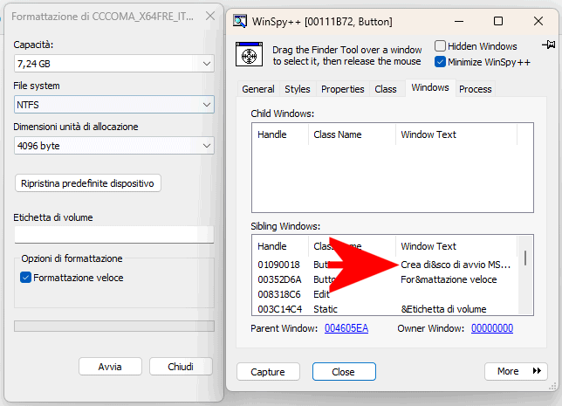Click the pin icon in WinSpy++
562x406 pixels.
(x=548, y=45)
